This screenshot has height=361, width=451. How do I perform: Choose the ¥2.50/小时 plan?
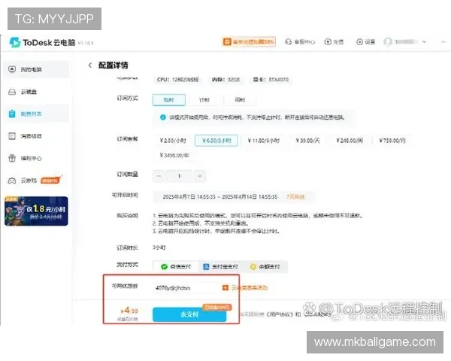click(173, 141)
